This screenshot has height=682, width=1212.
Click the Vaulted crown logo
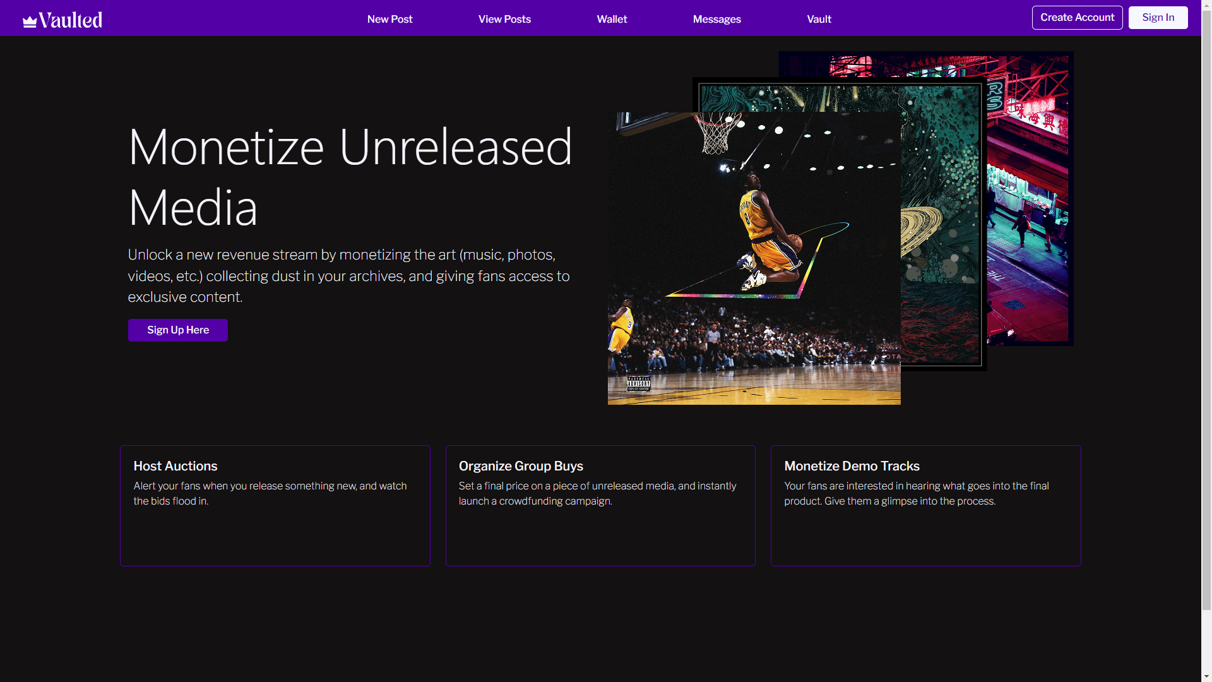coord(62,20)
